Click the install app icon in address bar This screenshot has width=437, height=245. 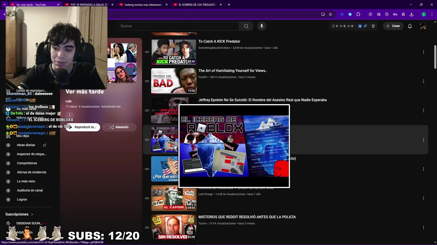323,14
